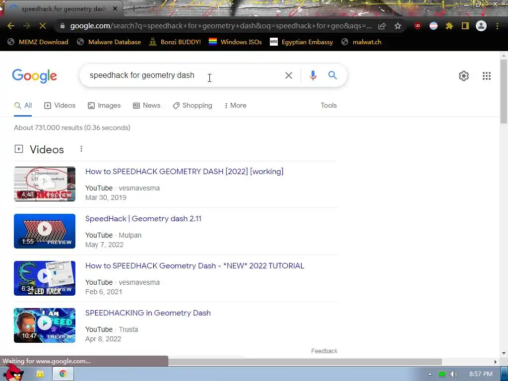Image resolution: width=508 pixels, height=381 pixels.
Task: Open Google quick settings gear
Action: [464, 76]
